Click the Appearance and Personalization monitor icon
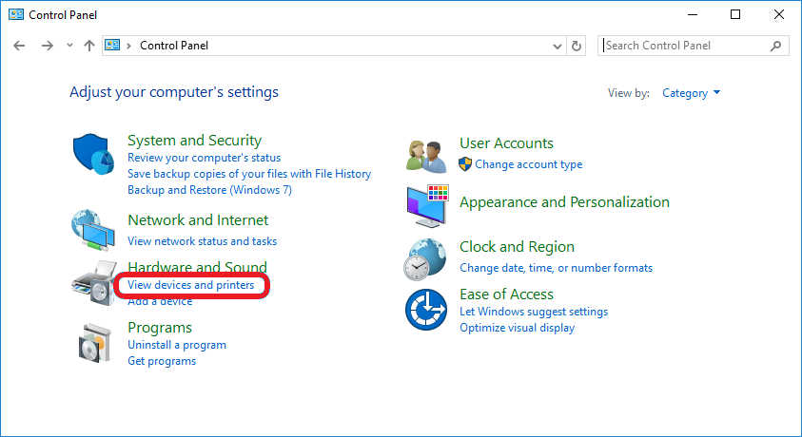 point(427,206)
